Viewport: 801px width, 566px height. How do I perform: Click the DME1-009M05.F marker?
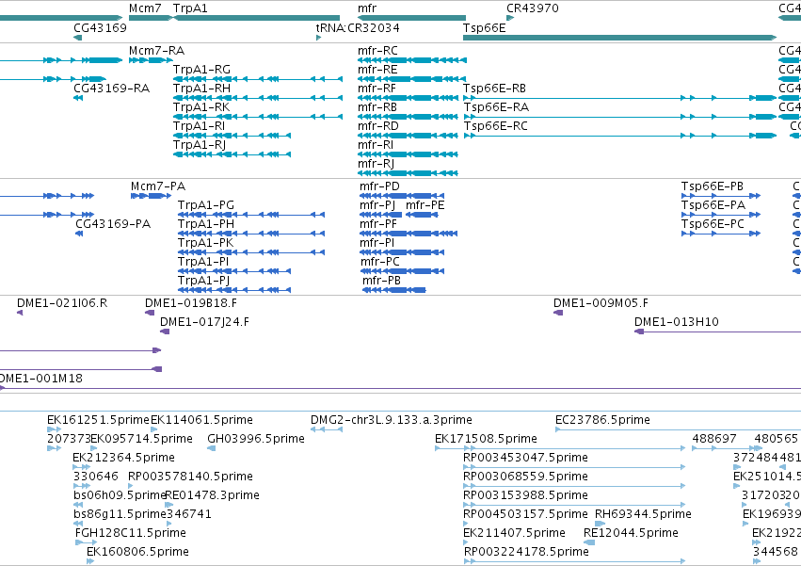coord(558,313)
